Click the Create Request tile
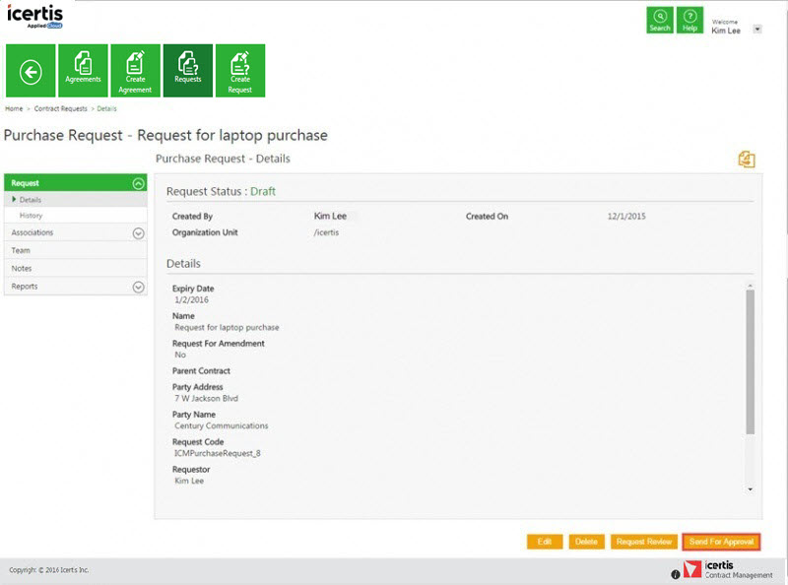Viewport: 788px width, 585px height. pos(240,71)
